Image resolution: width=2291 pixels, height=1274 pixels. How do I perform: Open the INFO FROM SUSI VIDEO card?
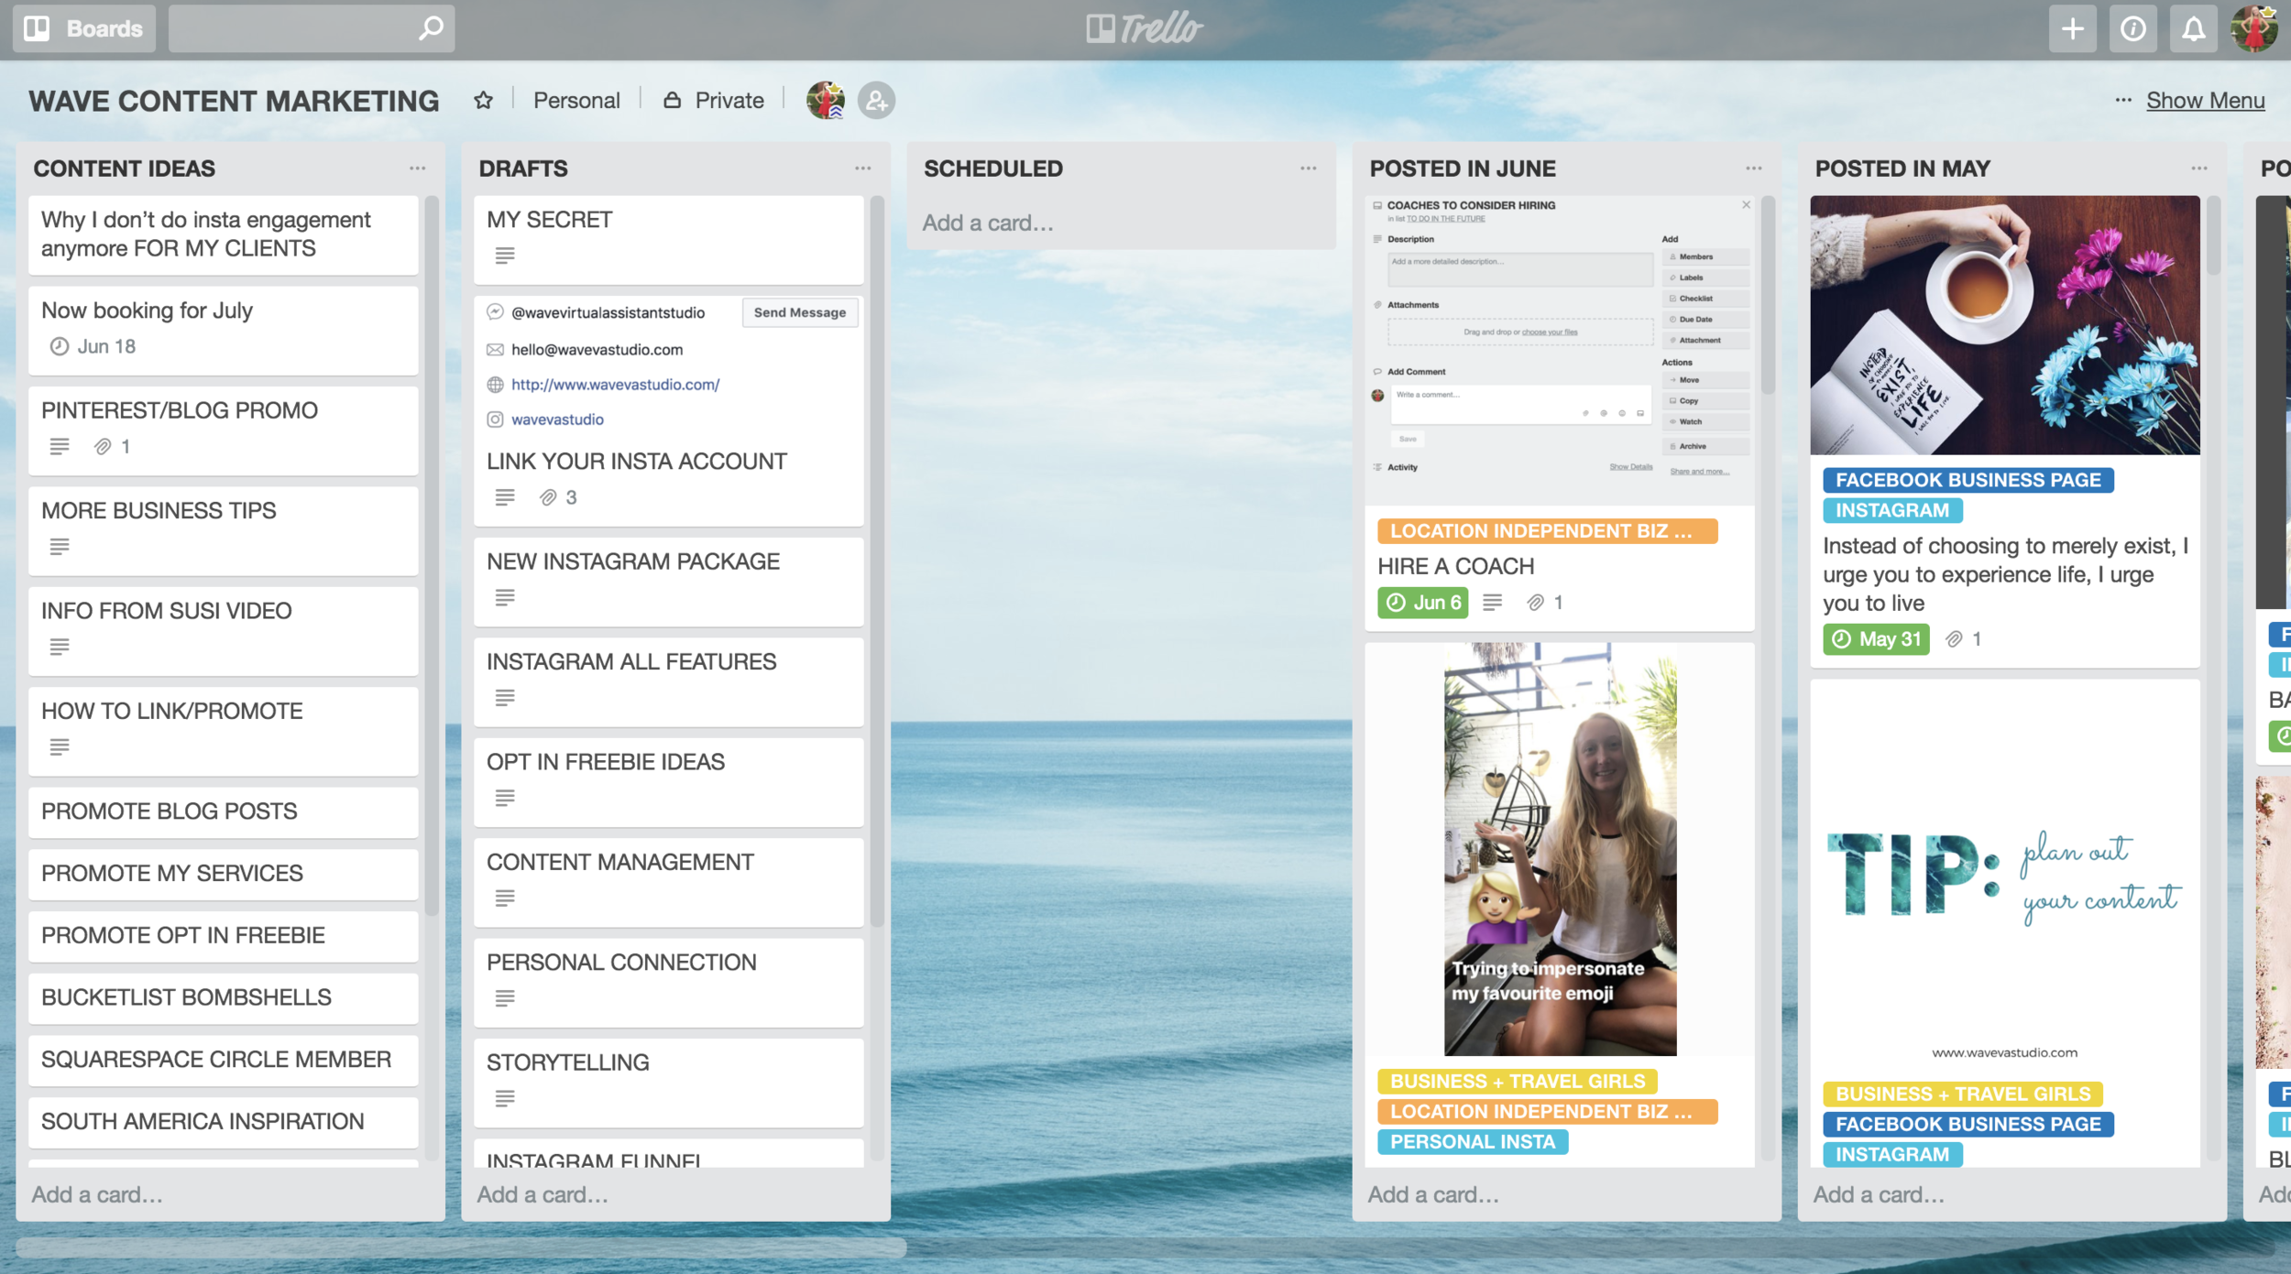[x=223, y=630]
